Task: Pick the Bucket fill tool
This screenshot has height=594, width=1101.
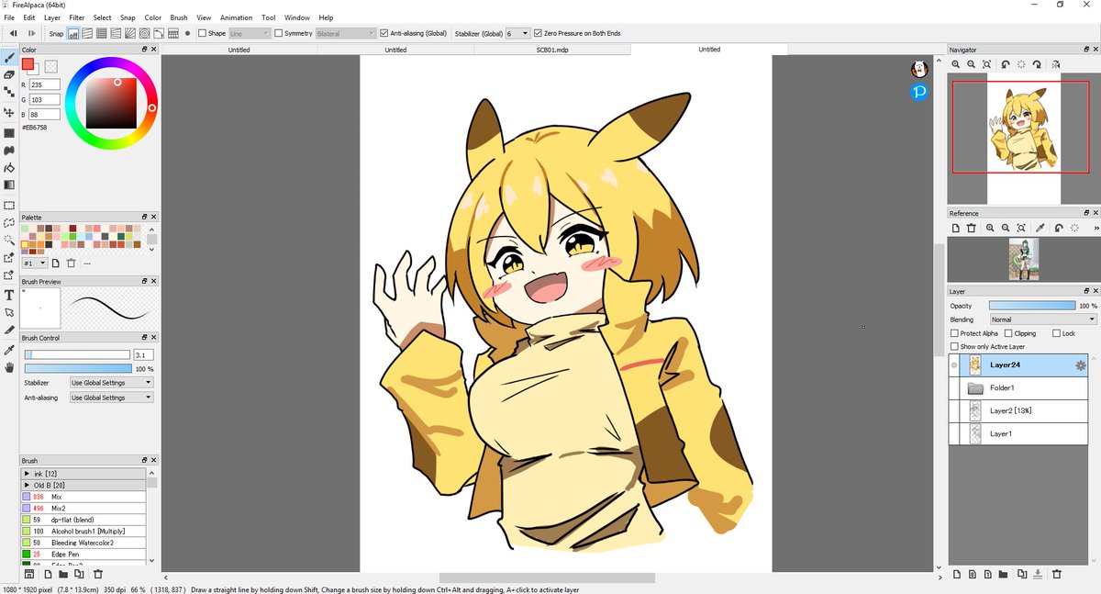Action: pyautogui.click(x=9, y=168)
